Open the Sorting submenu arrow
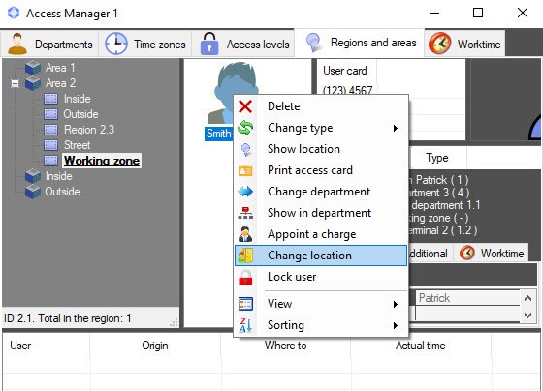The image size is (543, 391). click(x=396, y=325)
